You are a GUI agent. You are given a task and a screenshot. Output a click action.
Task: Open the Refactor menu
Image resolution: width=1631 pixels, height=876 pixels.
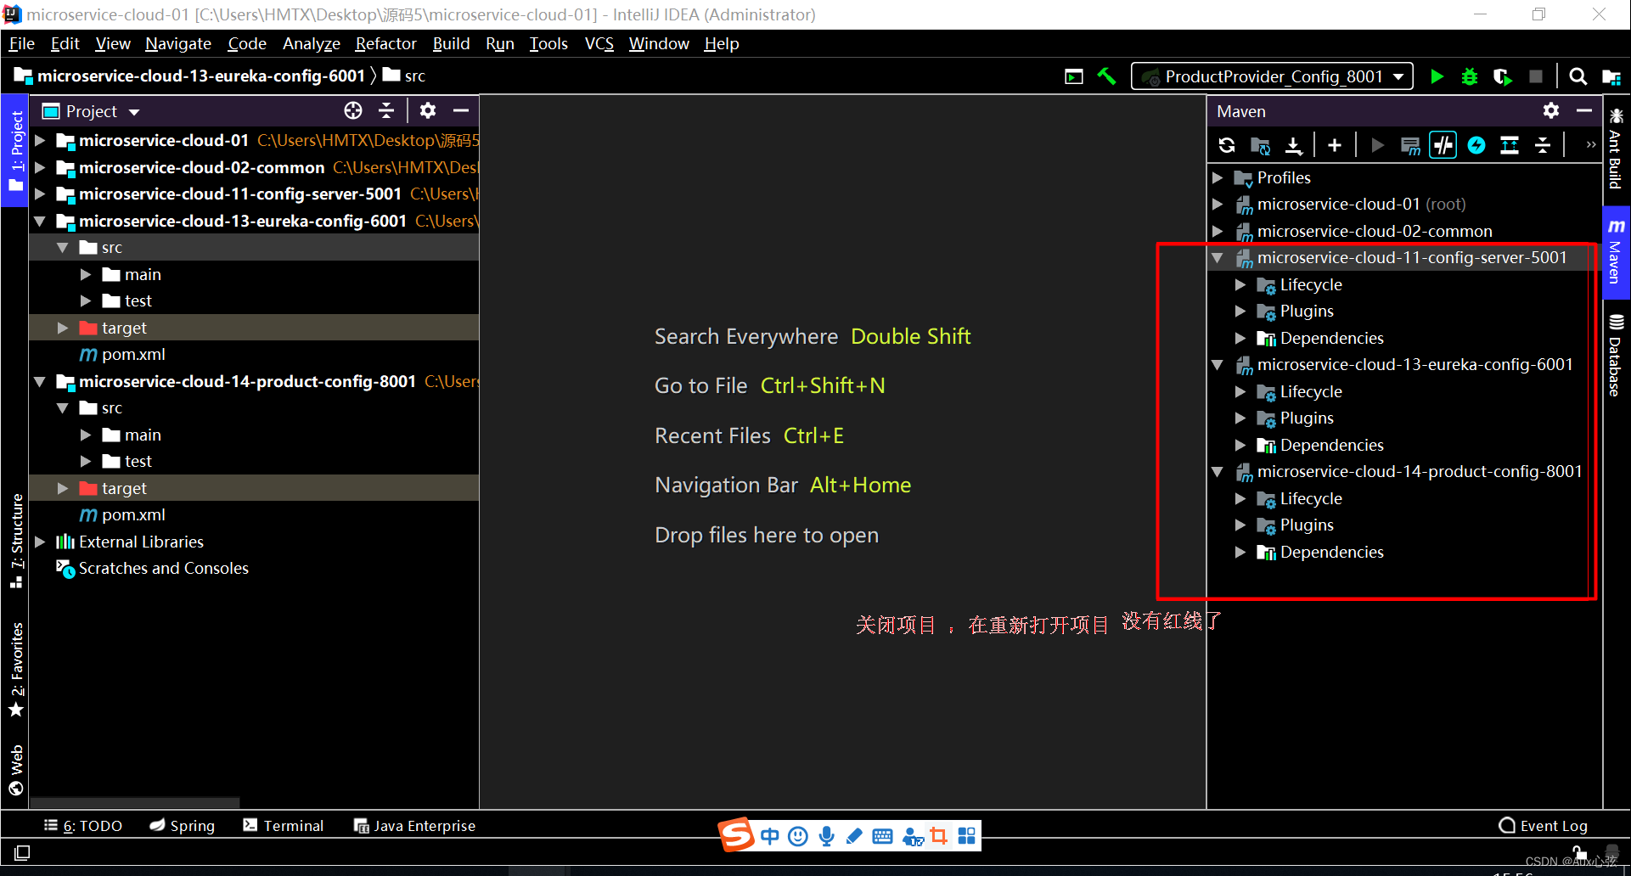tap(385, 43)
